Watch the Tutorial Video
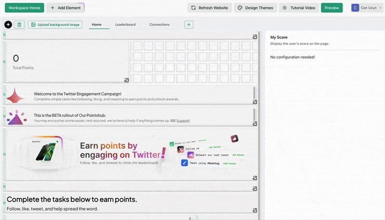385x220 pixels. [x=299, y=8]
